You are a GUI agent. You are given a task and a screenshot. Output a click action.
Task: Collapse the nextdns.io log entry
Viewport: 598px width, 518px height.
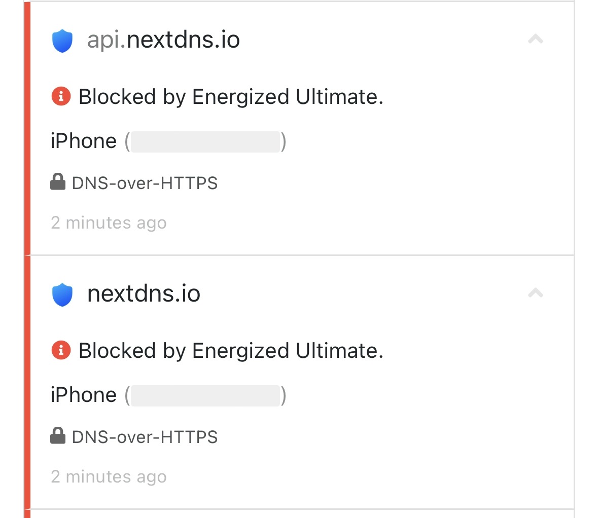(536, 293)
